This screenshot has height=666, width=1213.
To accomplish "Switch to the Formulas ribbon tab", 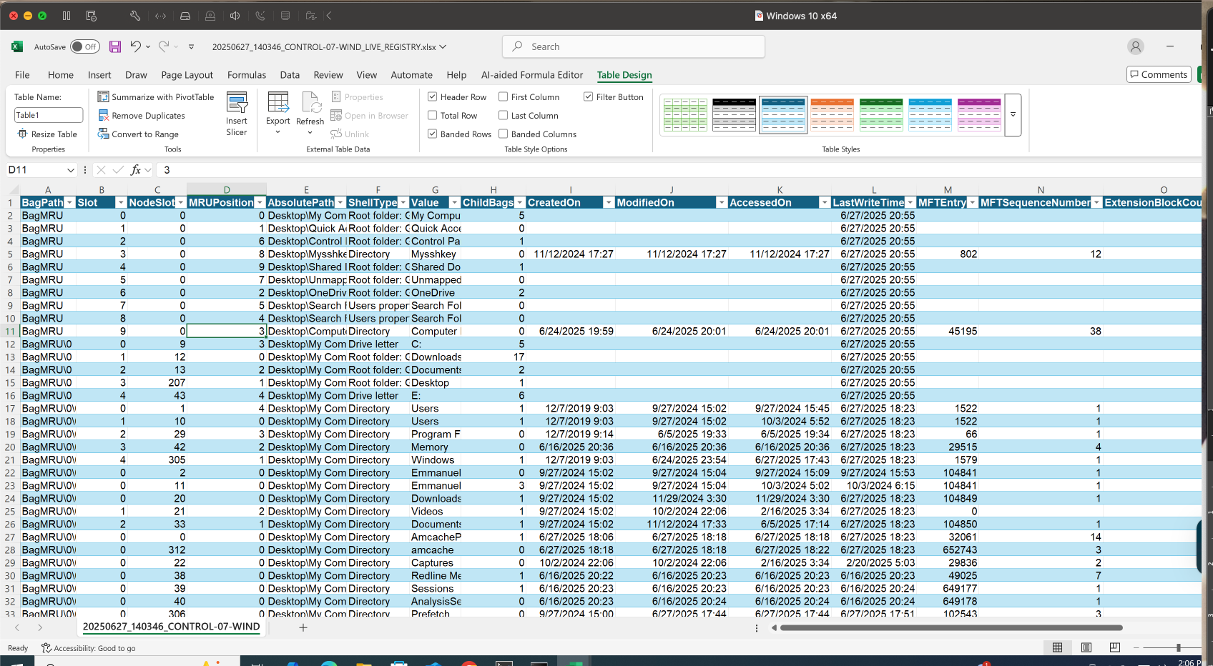I will (246, 75).
